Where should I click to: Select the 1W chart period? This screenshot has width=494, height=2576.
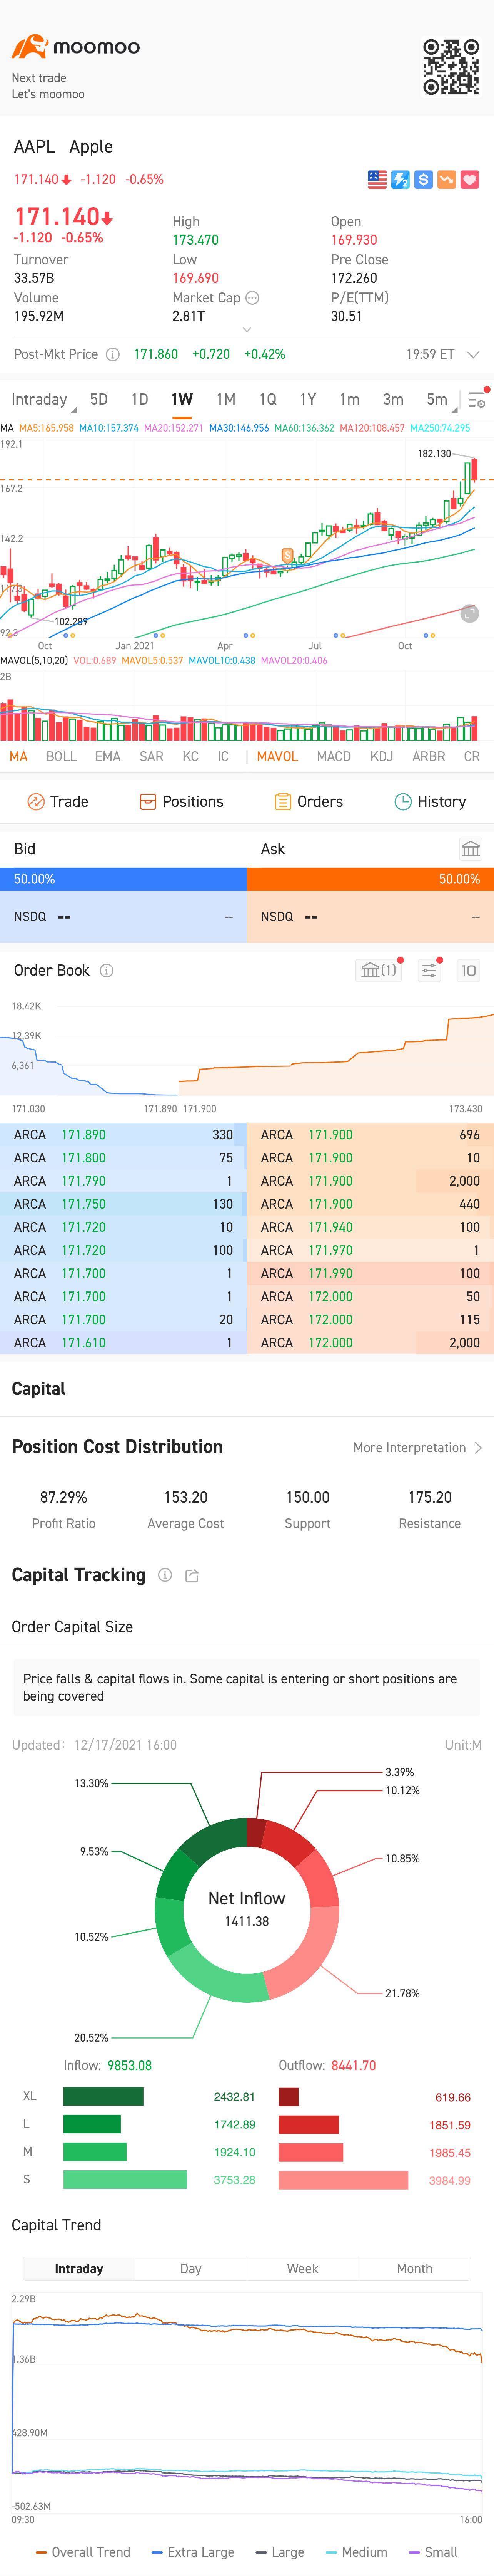pos(182,399)
